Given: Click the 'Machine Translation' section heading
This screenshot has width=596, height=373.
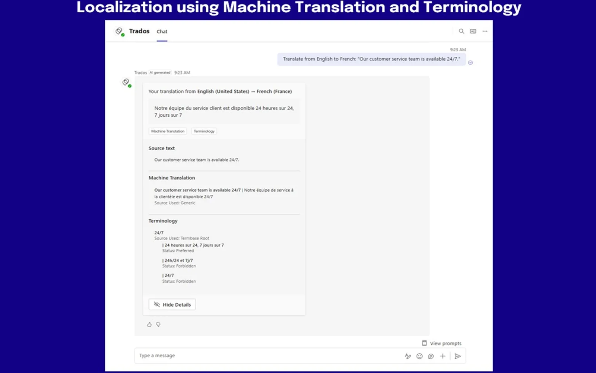Looking at the screenshot, I should pyautogui.click(x=172, y=178).
